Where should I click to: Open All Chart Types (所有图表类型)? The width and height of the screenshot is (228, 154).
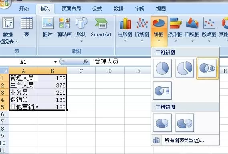[x=185, y=140]
